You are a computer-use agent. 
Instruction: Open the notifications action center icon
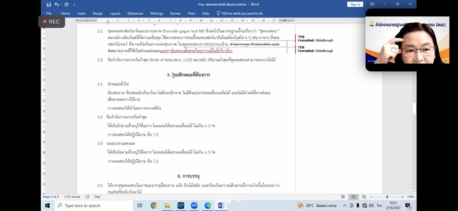pos(408,206)
